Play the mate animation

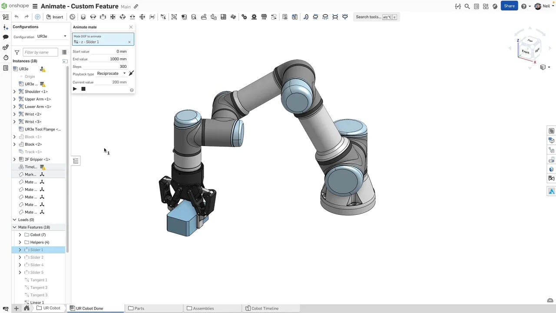pos(75,89)
